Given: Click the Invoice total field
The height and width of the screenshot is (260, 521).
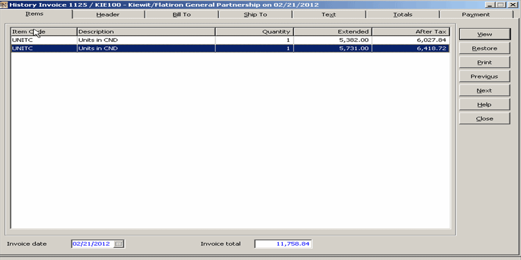Looking at the screenshot, I should pyautogui.click(x=283, y=244).
